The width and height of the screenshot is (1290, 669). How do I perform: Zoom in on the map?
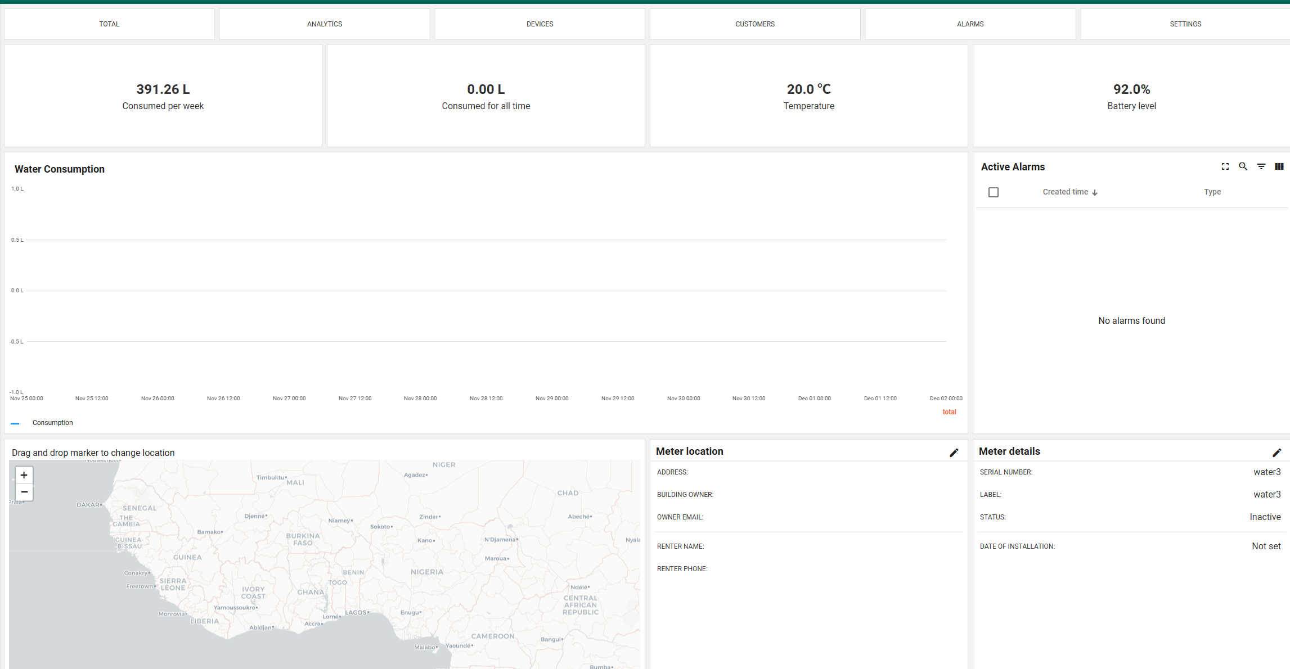24,475
